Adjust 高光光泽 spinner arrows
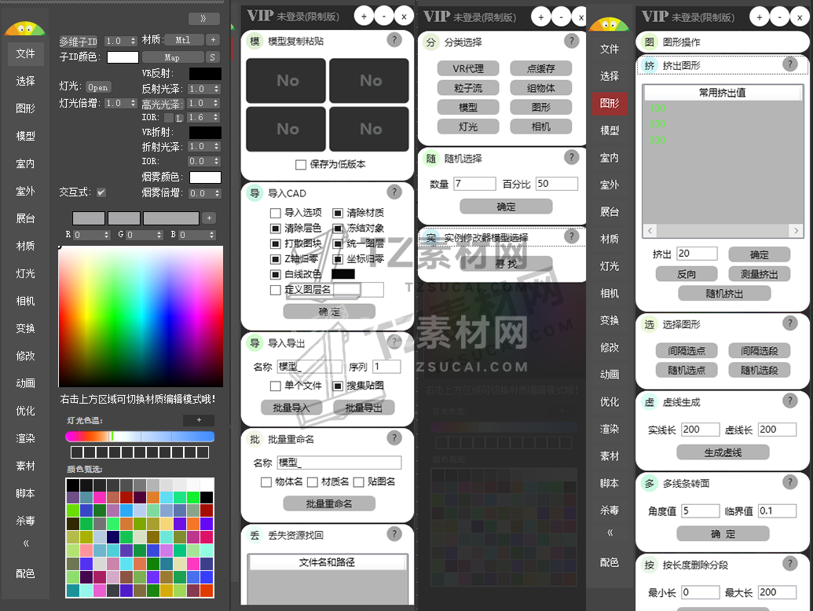This screenshot has height=611, width=813. click(x=217, y=103)
